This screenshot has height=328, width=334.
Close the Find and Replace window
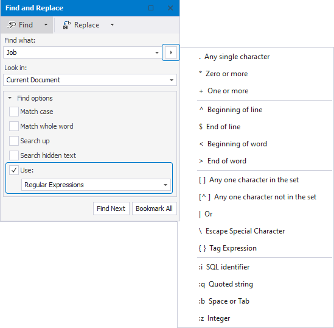170,8
